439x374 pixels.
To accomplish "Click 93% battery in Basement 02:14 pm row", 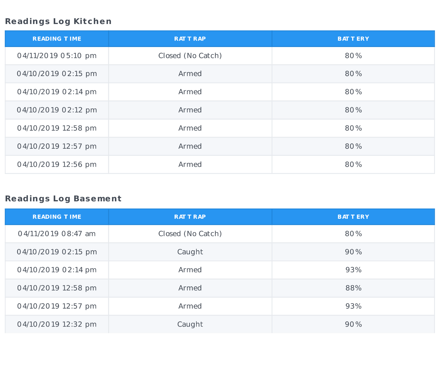I will tap(353, 270).
